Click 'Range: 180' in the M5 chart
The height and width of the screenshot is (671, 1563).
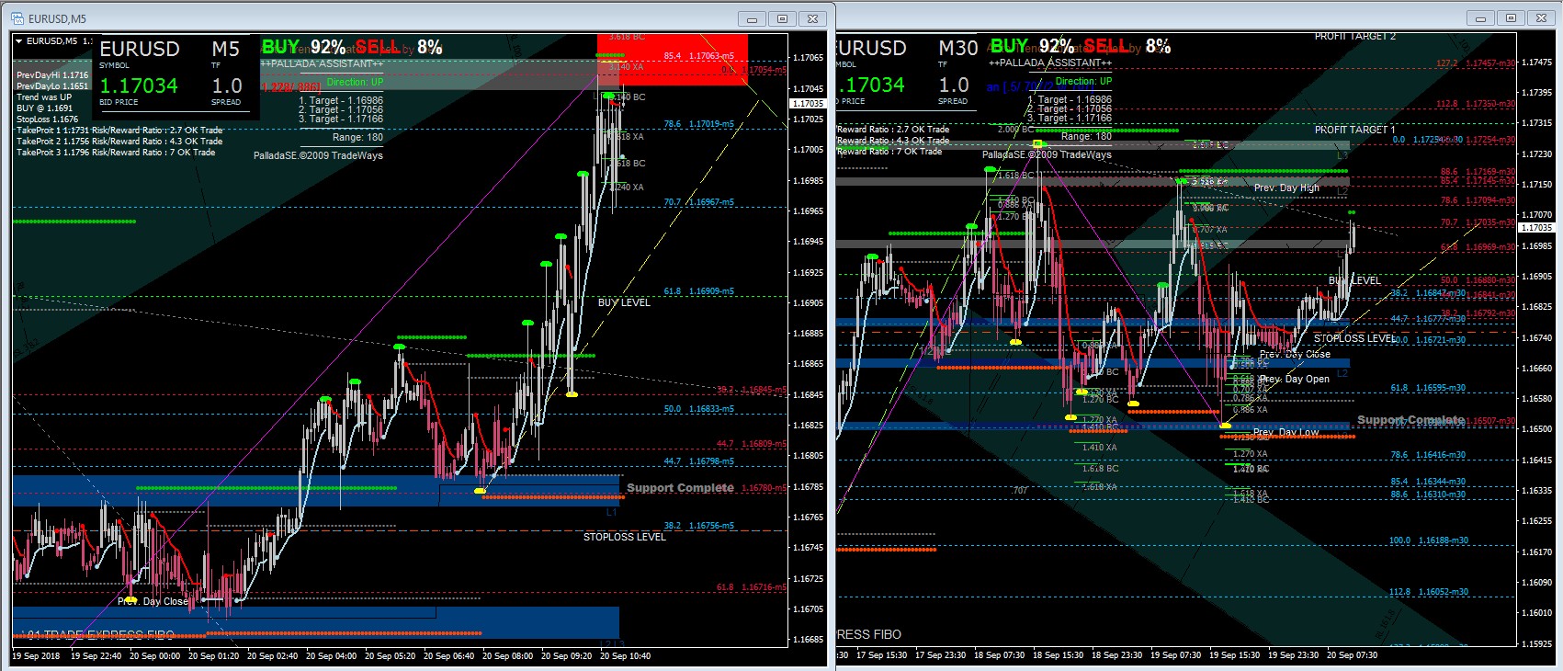[x=357, y=137]
